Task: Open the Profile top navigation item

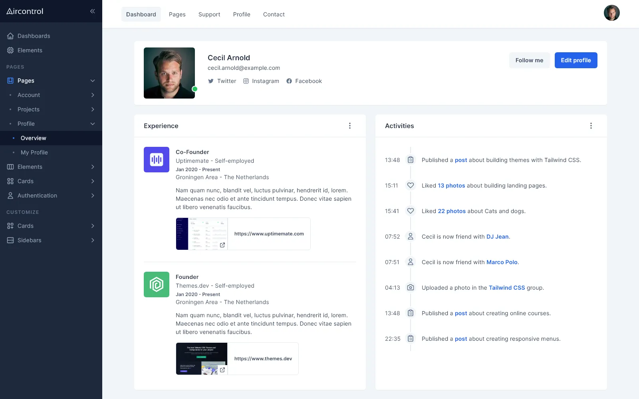Action: point(242,14)
